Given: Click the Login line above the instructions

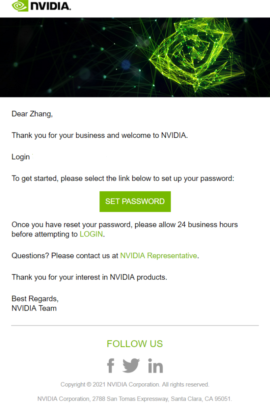Looking at the screenshot, I should click(x=20, y=157).
